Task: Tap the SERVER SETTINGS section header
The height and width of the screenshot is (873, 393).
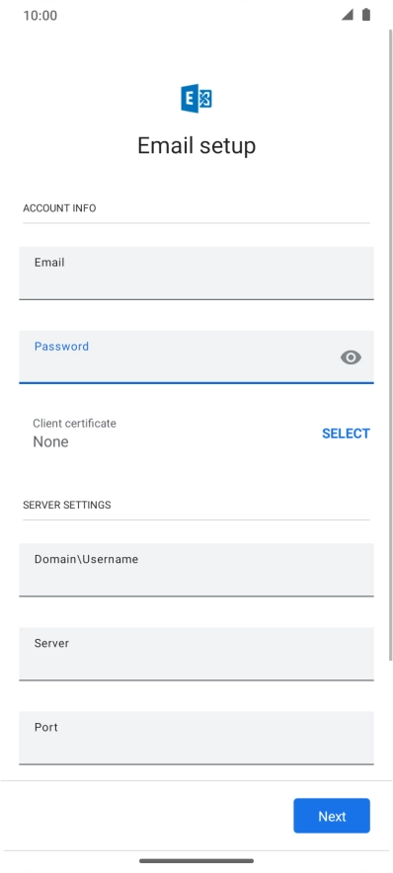Action: tap(67, 505)
